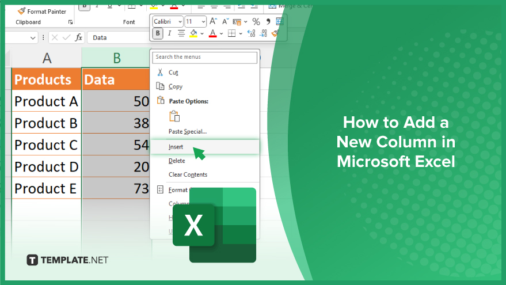This screenshot has height=285, width=506.
Task: Click the Borders icon in mini toolbar
Action: [232, 33]
